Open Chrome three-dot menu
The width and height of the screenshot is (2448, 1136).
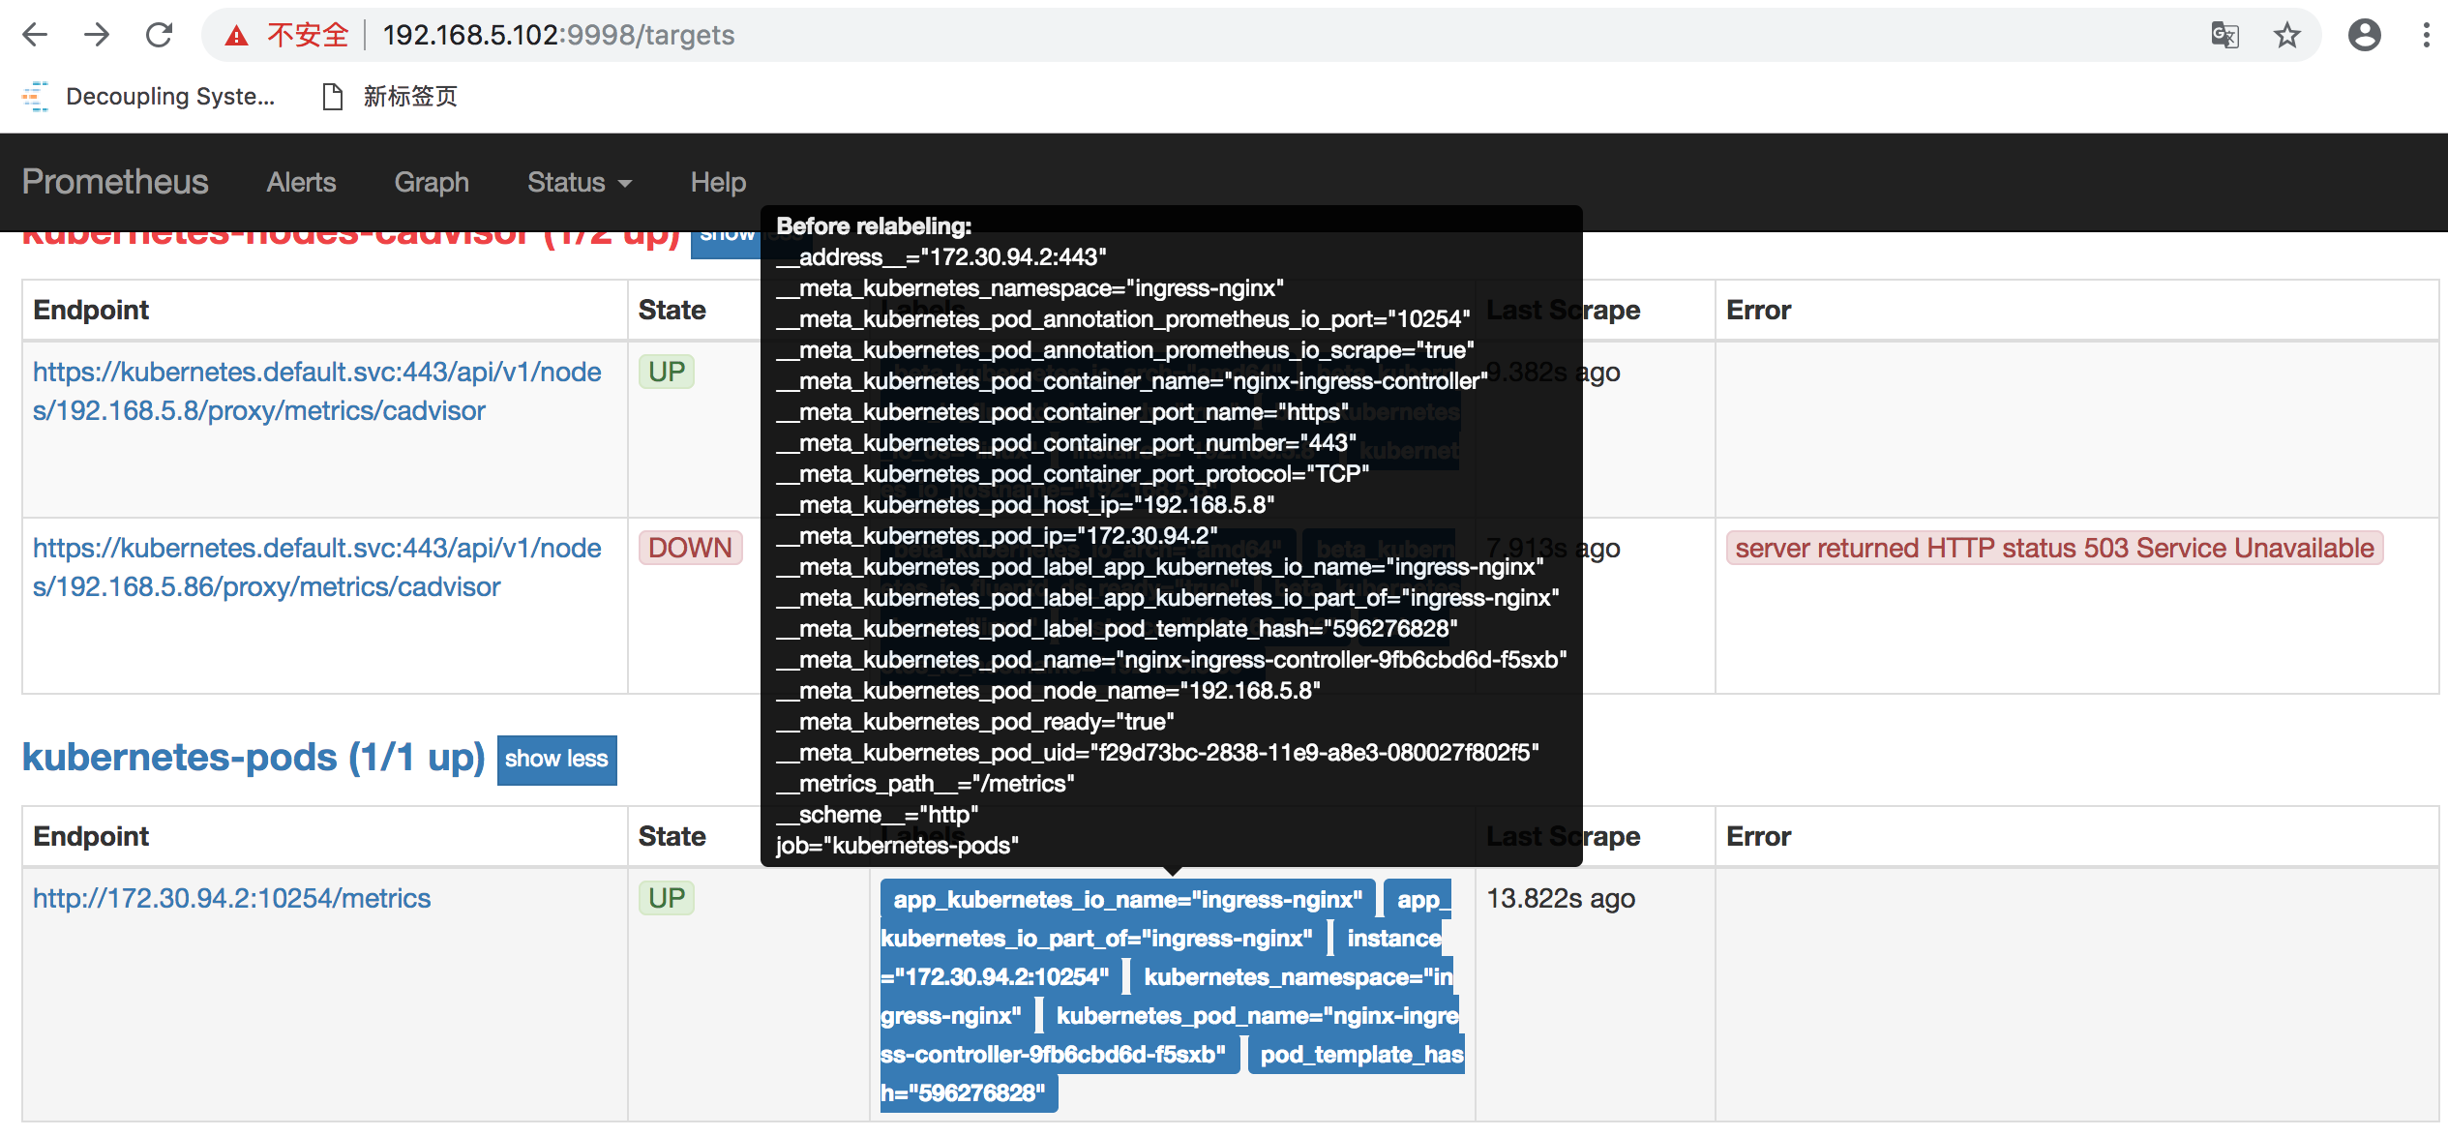2426,36
